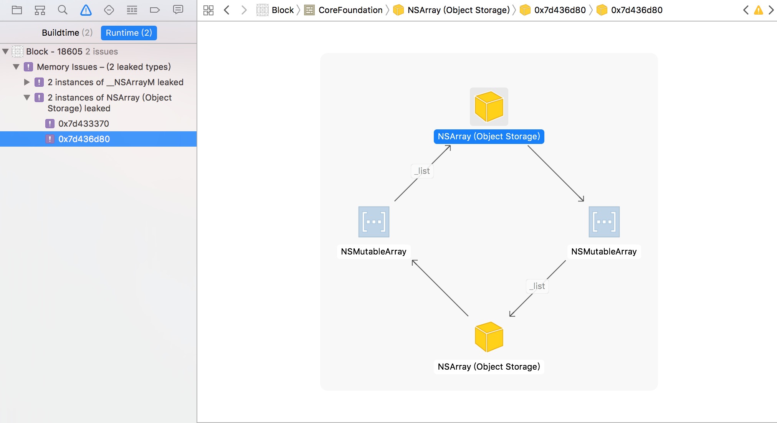
Task: Open the Report navigator speech bubble icon
Action: [x=178, y=10]
